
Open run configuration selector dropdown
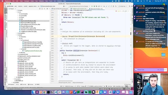[79, 6]
